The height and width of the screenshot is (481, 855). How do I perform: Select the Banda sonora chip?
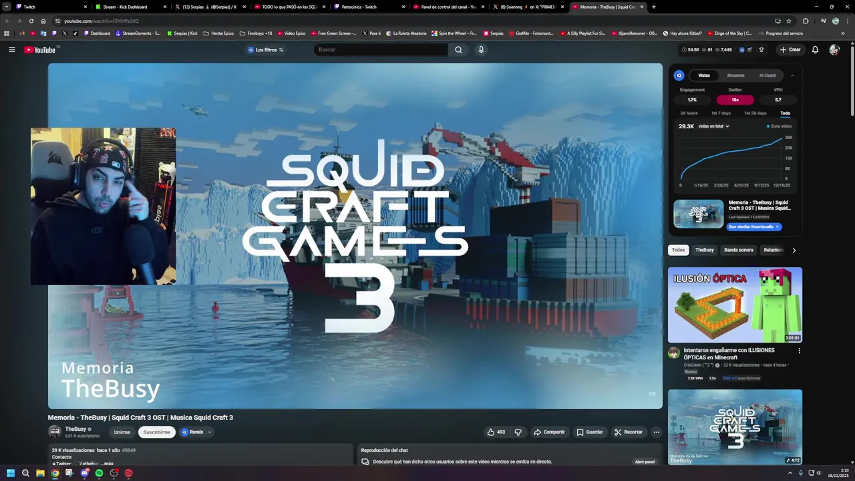coord(738,250)
